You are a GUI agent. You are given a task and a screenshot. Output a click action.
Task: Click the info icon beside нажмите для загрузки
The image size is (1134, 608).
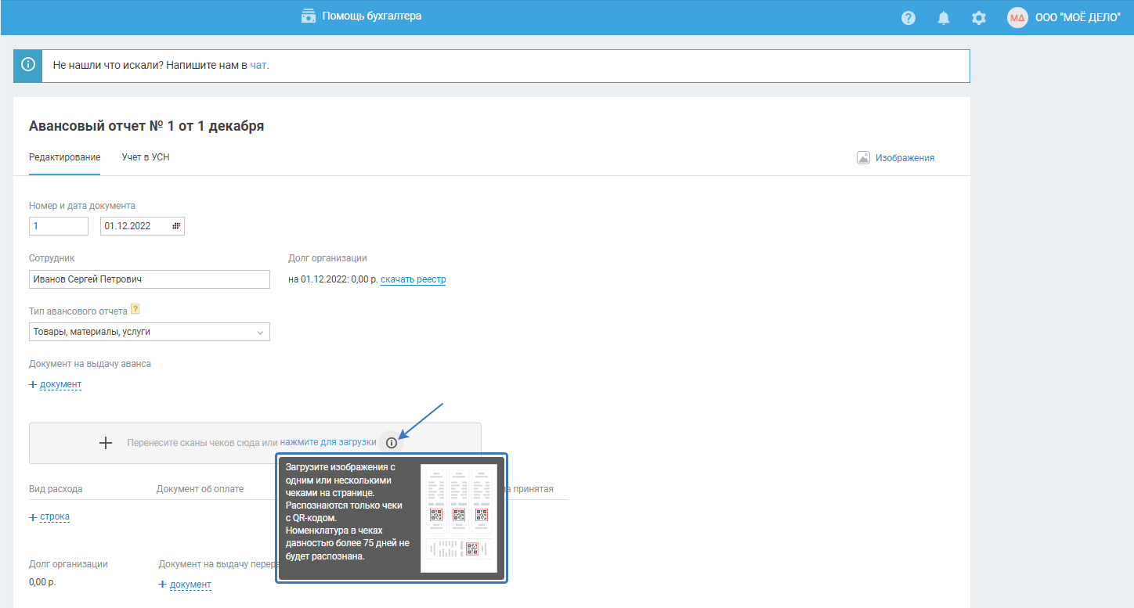(392, 443)
